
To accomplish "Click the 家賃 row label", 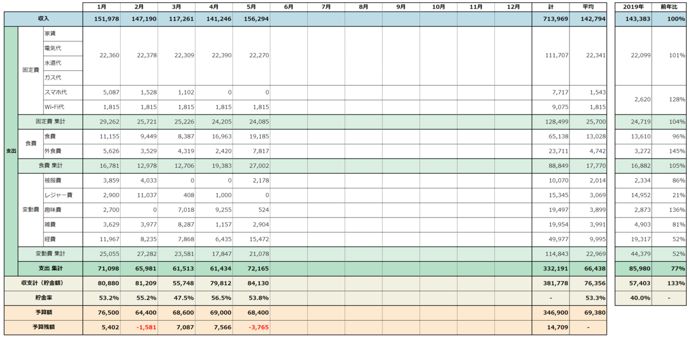I will pos(63,33).
